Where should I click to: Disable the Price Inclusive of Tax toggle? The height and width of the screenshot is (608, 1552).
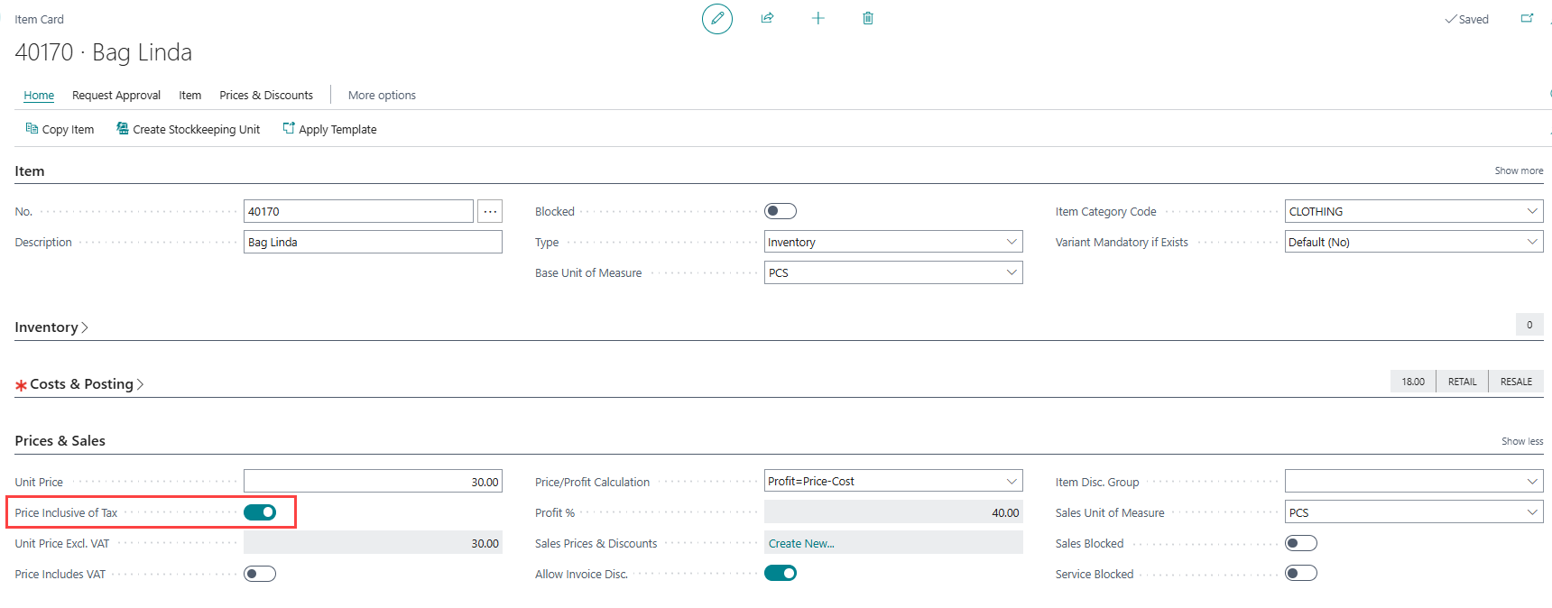pos(260,512)
